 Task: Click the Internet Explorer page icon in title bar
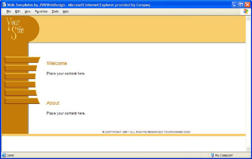point(4,4)
